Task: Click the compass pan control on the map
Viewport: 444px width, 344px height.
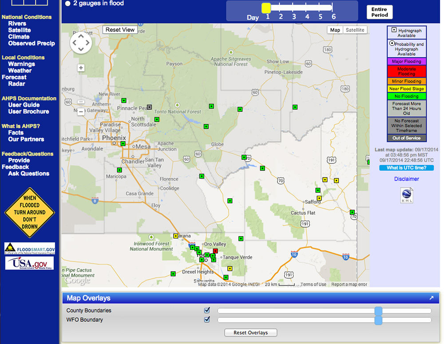Action: click(x=81, y=43)
